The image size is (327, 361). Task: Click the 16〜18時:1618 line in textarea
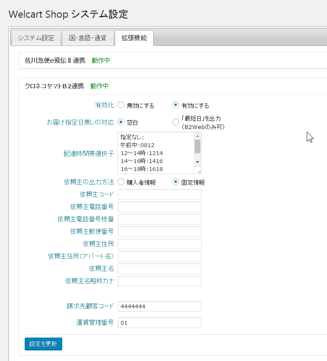[142, 169]
